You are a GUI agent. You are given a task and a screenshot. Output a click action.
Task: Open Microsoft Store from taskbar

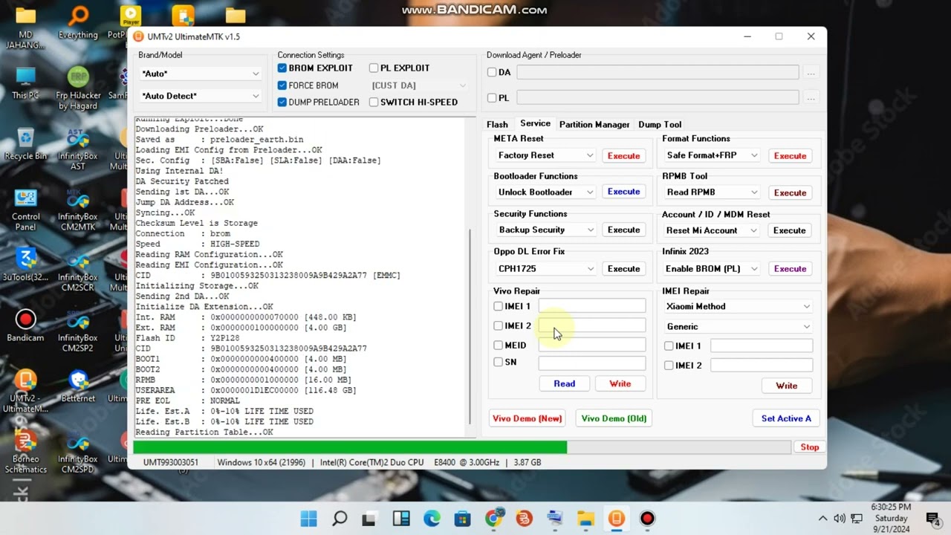(x=462, y=518)
